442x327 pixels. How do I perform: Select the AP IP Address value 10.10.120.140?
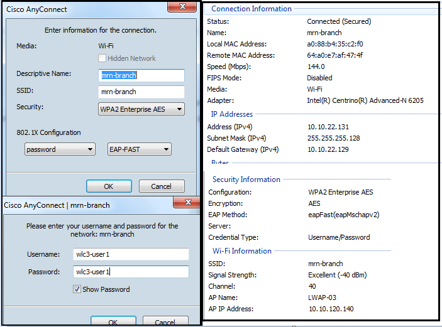(x=332, y=309)
